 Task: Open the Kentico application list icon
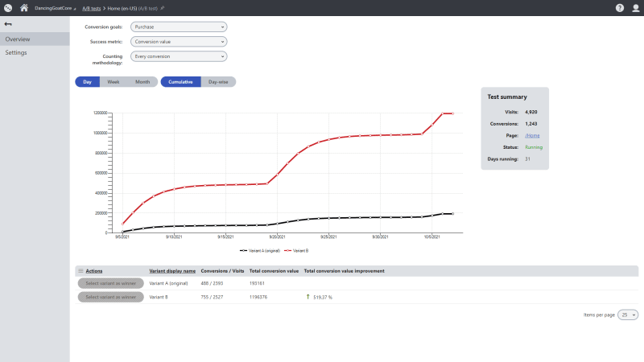pos(7,7)
